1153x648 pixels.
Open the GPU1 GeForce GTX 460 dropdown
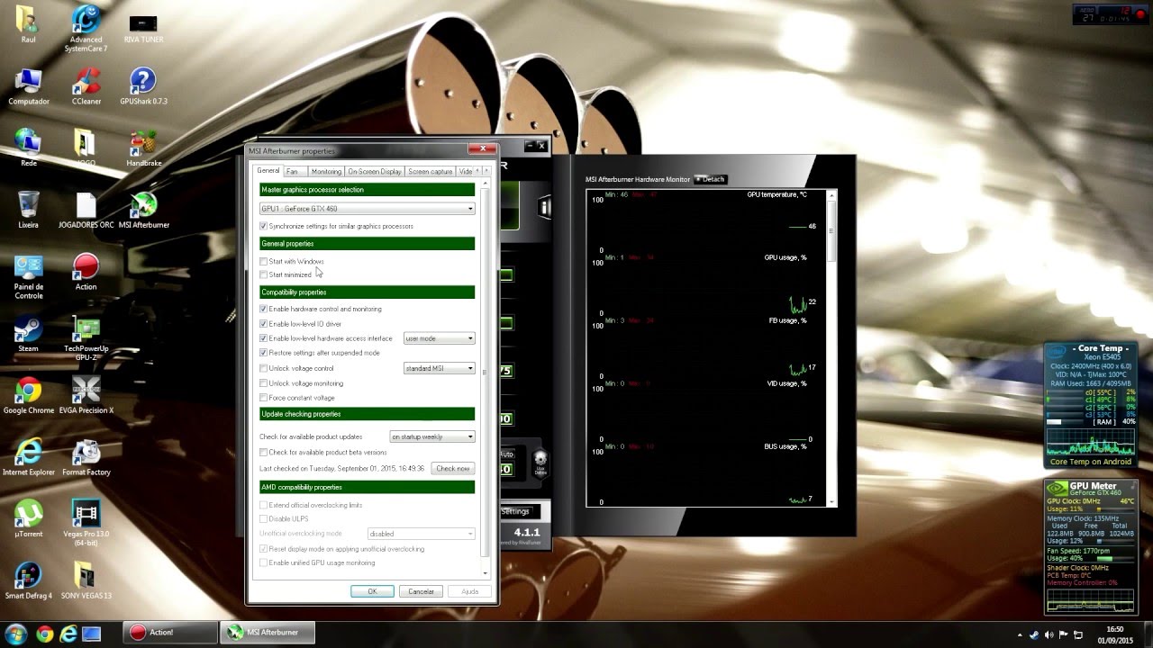(x=367, y=208)
